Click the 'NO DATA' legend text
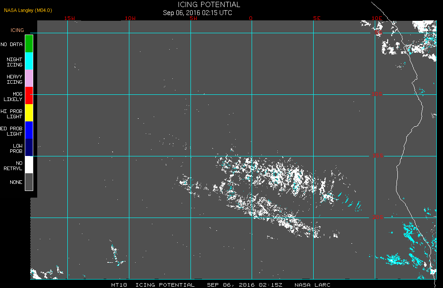 pyautogui.click(x=12, y=44)
